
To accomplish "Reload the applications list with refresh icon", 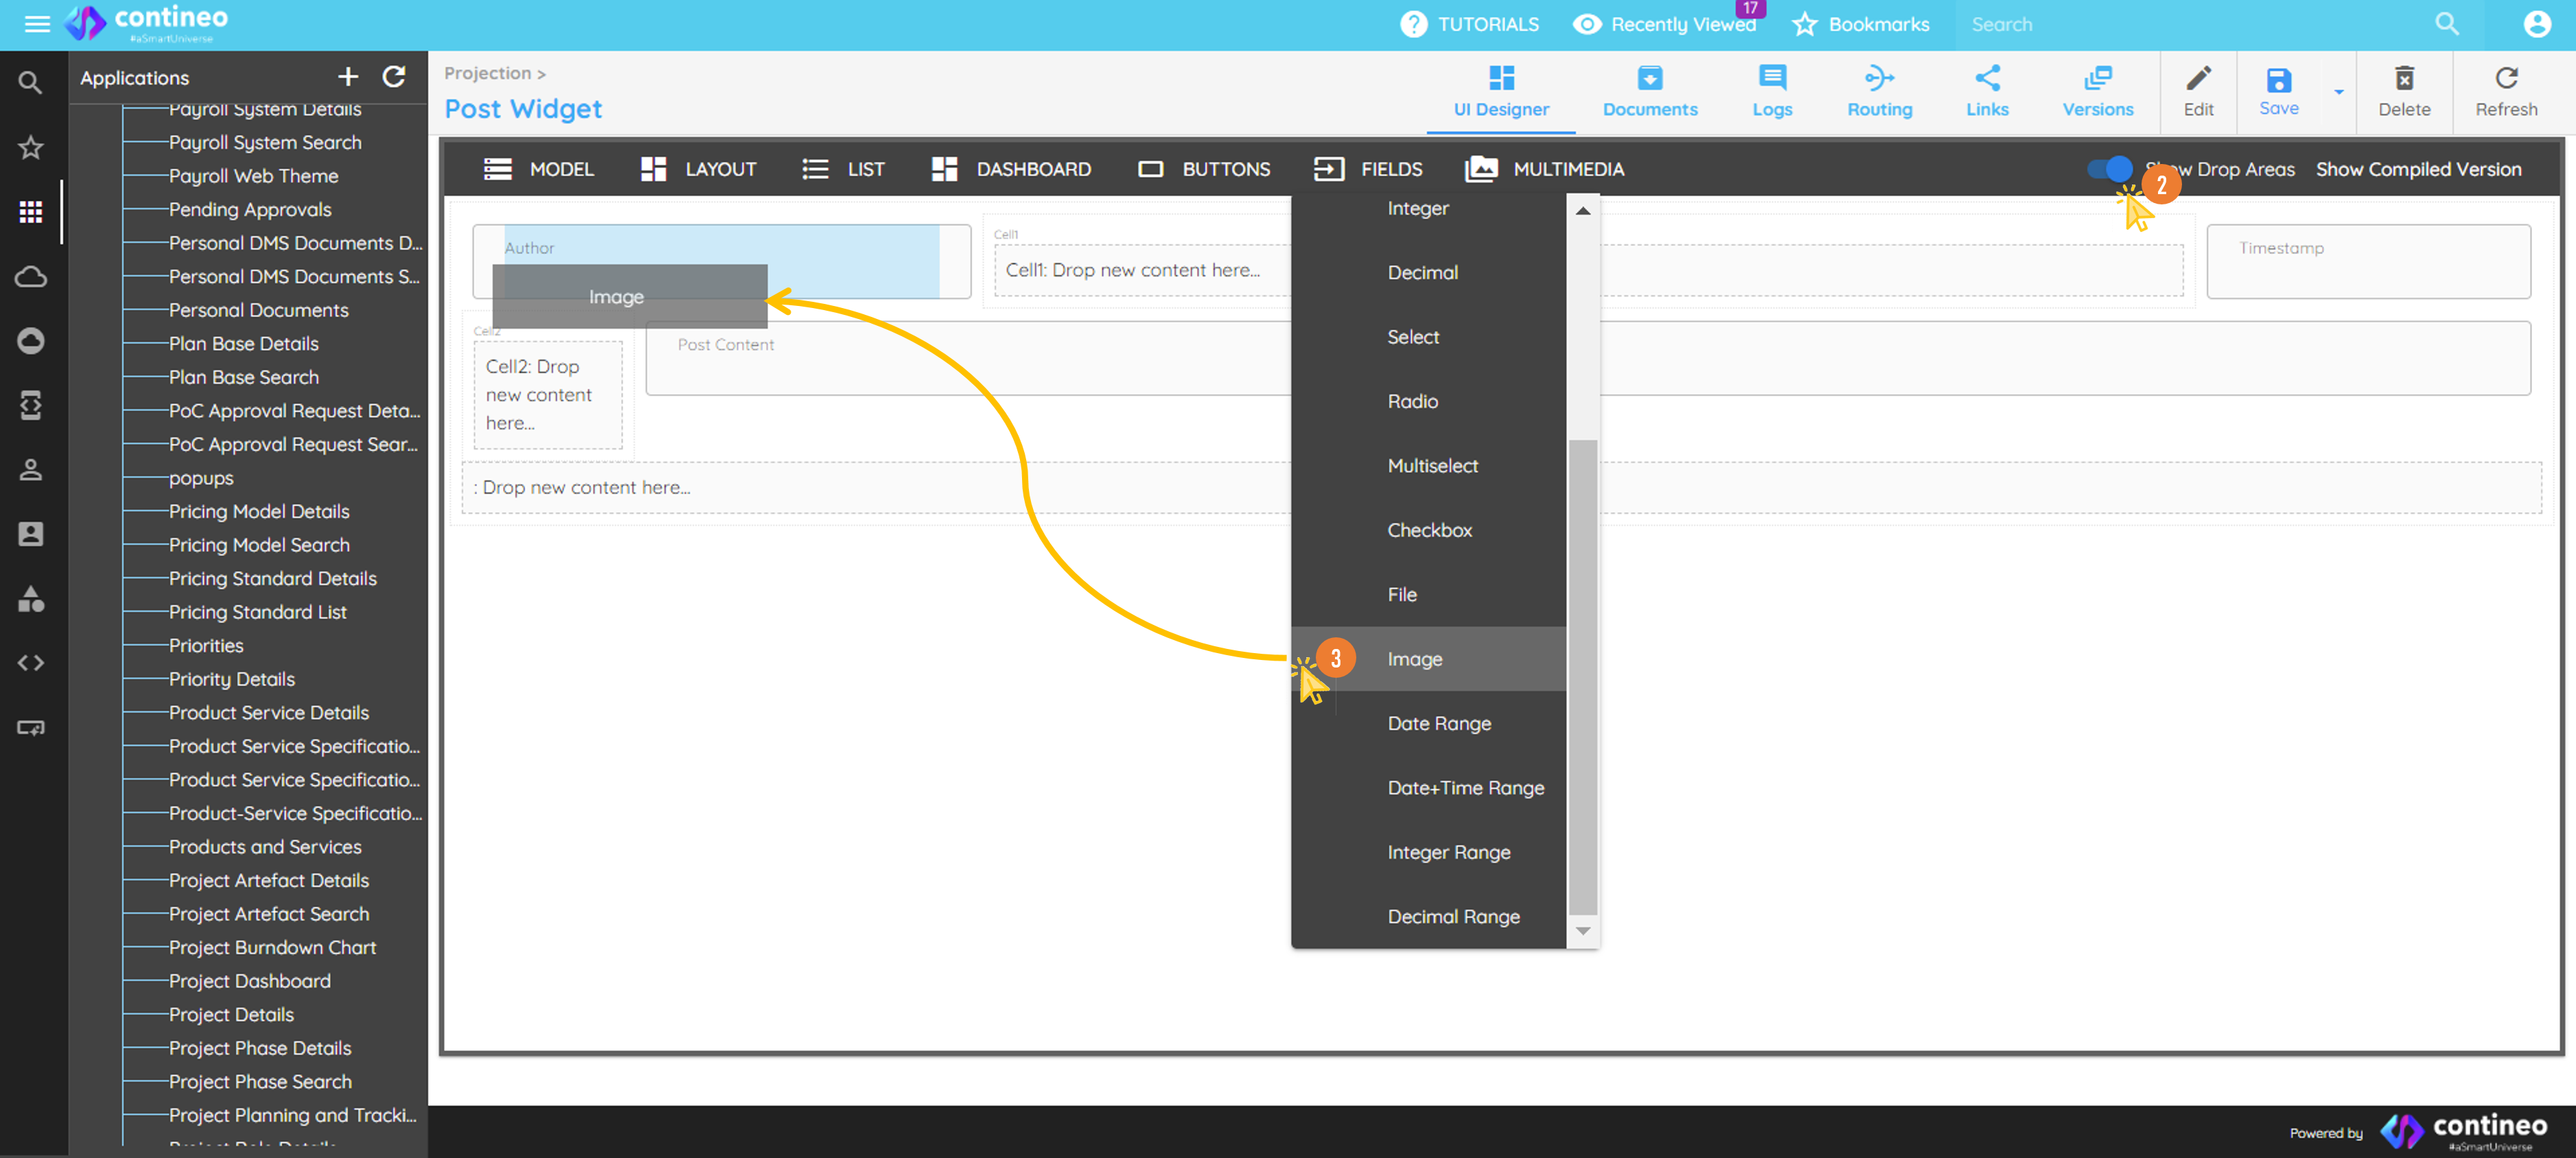I will (394, 77).
